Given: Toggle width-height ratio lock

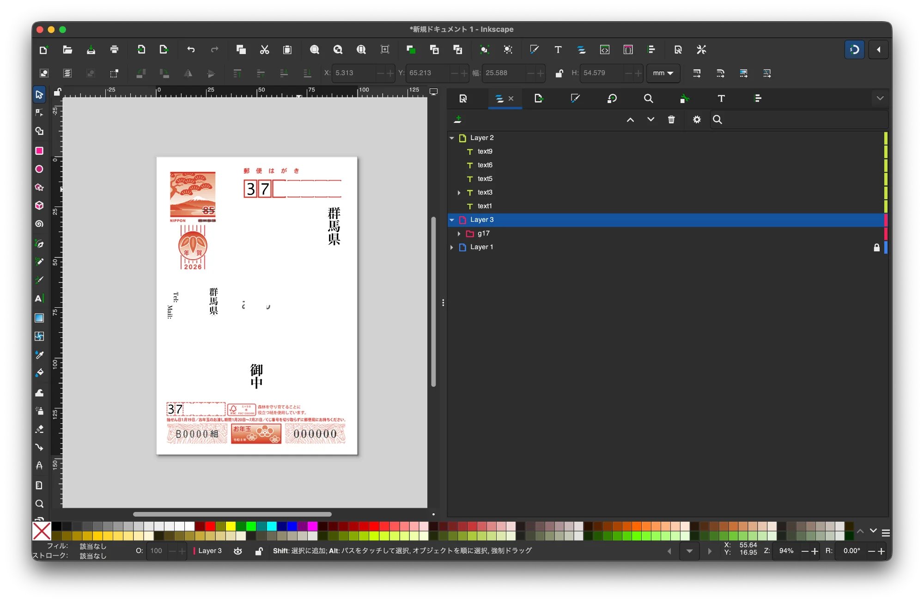Looking at the screenshot, I should (x=559, y=73).
